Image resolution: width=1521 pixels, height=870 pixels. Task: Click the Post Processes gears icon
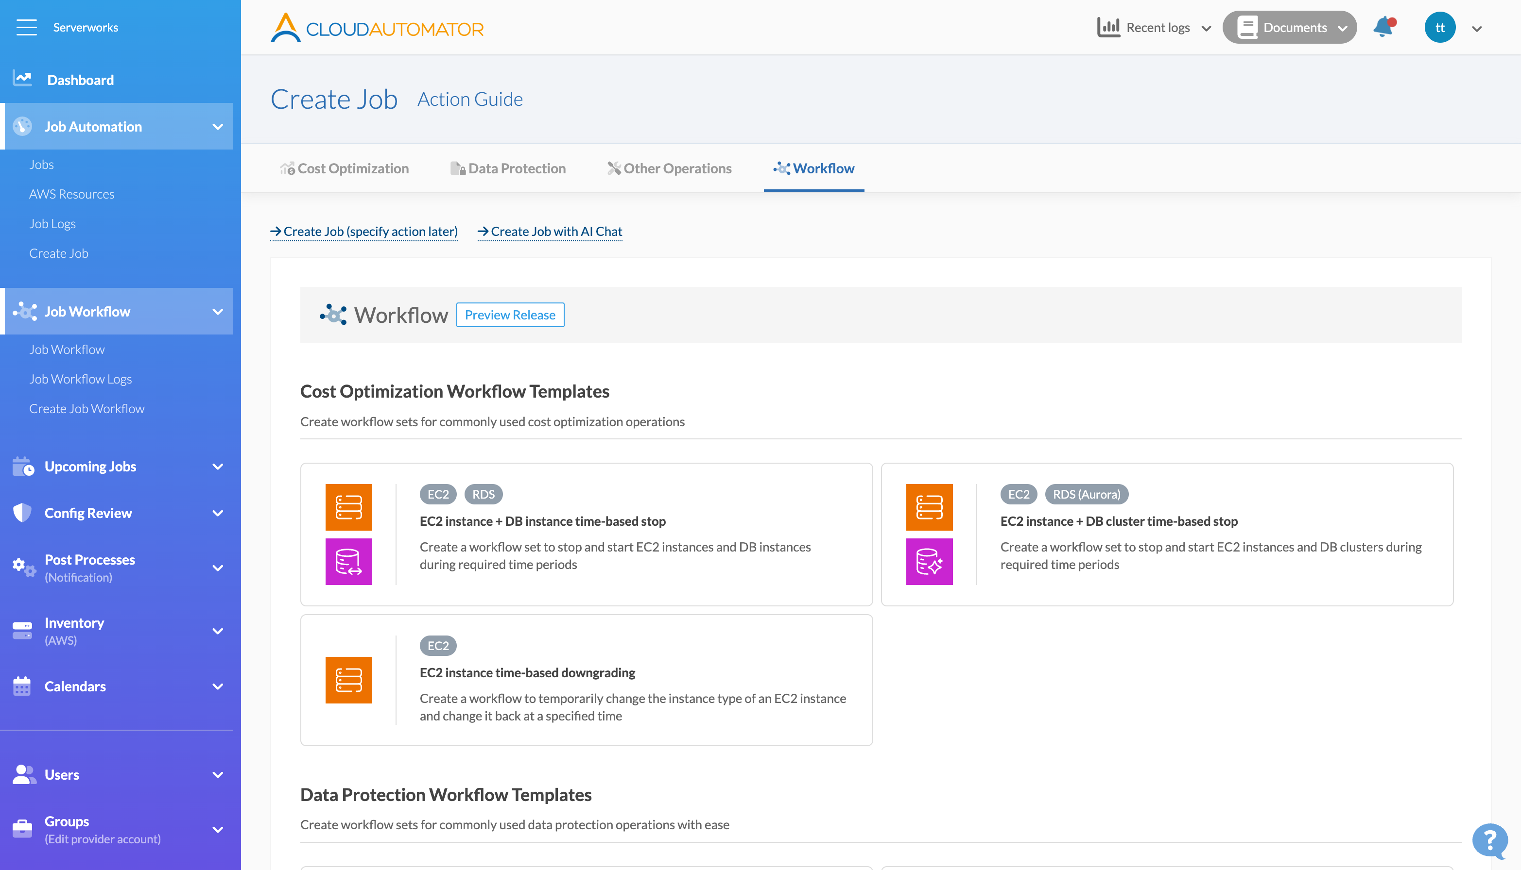point(24,567)
